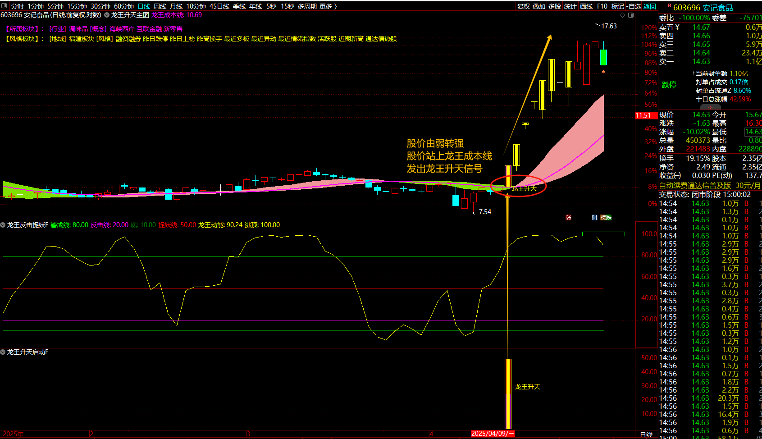Click the 换手 19.15% value
The width and height of the screenshot is (762, 439).
click(699, 159)
